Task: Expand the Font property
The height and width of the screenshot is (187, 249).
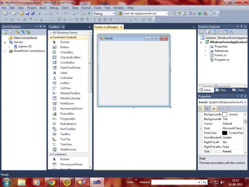Action: [201, 128]
